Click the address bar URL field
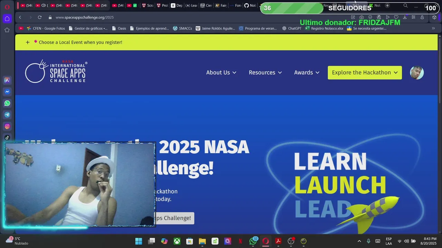This screenshot has height=248, width=442. pos(200,17)
